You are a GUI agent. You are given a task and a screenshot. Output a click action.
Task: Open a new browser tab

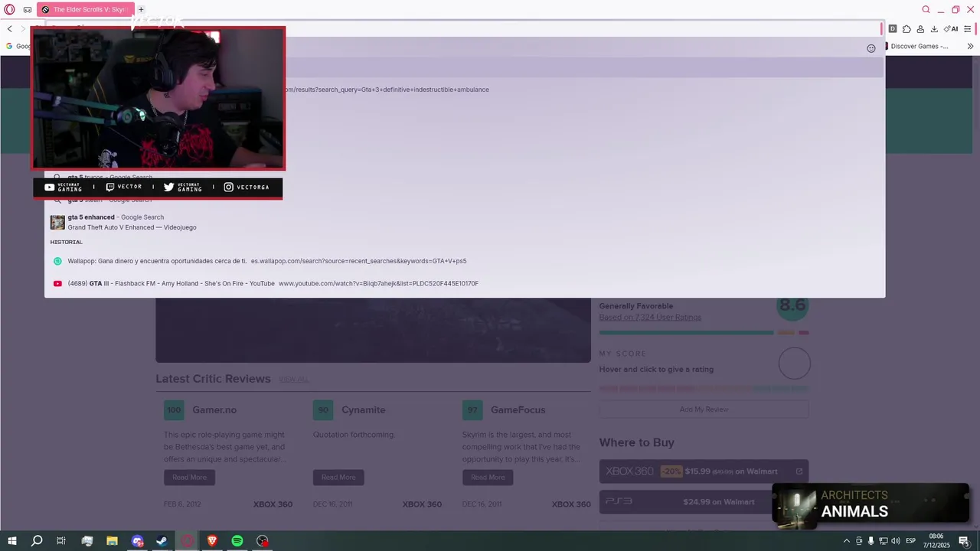pos(141,9)
